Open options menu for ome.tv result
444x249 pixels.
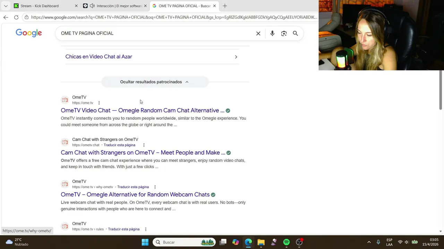click(x=99, y=103)
